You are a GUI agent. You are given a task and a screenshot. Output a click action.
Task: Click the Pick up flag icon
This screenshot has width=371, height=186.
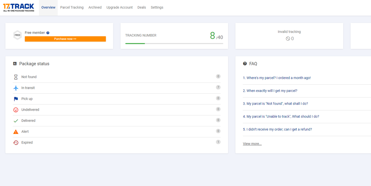[x=16, y=99]
